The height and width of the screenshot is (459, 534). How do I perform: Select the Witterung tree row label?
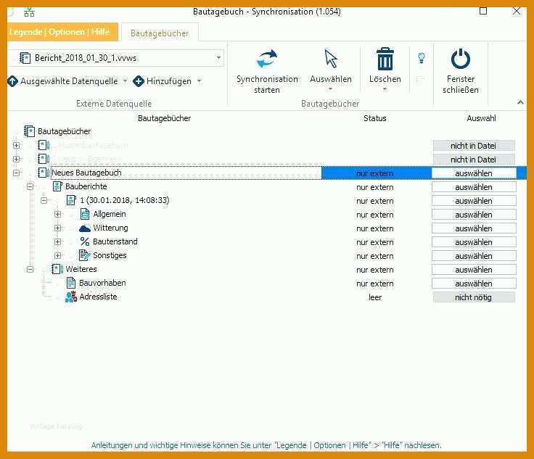point(110,228)
